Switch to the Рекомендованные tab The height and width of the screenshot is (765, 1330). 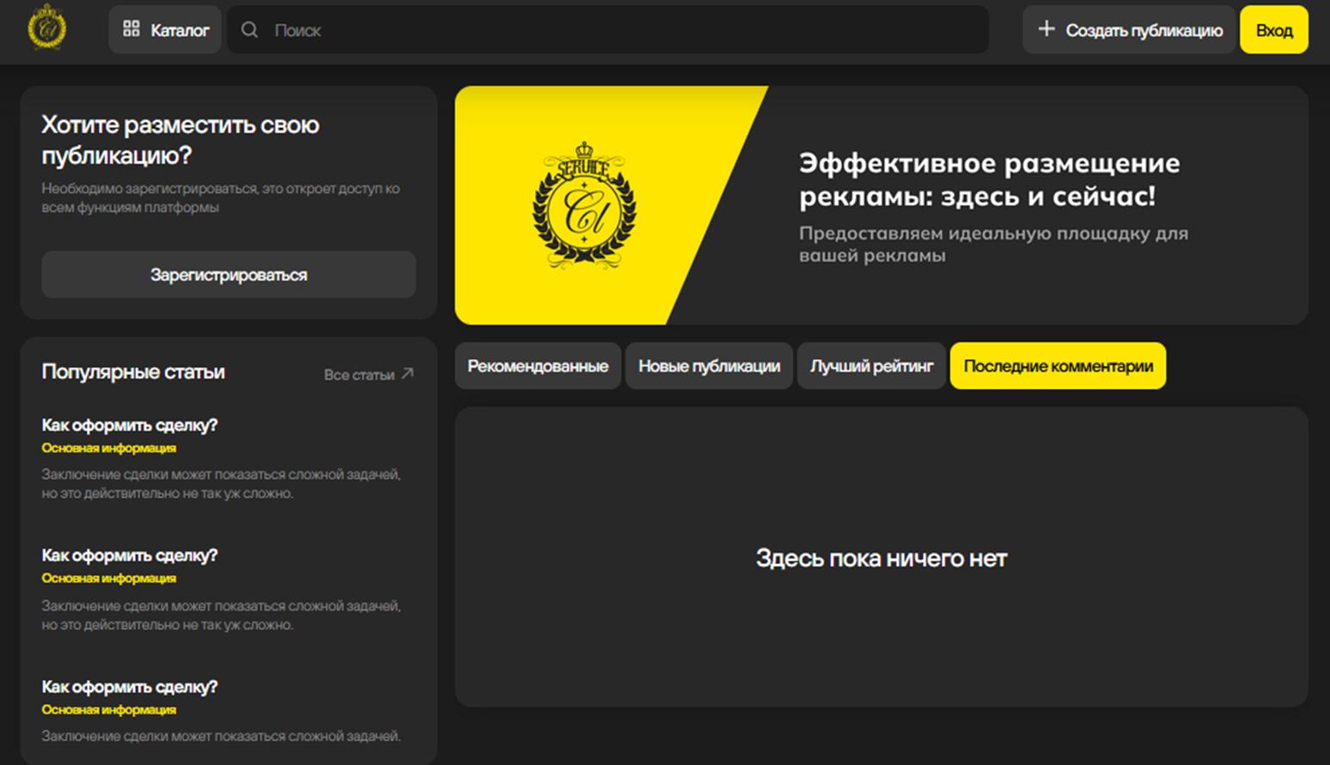point(537,366)
